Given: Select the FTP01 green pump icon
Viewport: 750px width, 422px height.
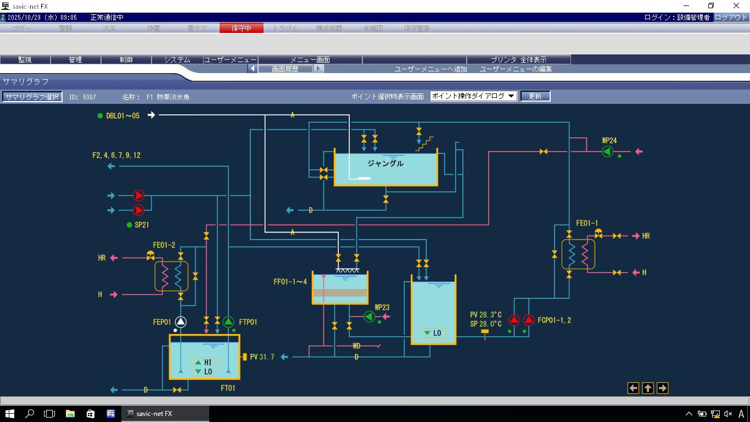Looking at the screenshot, I should pyautogui.click(x=228, y=322).
